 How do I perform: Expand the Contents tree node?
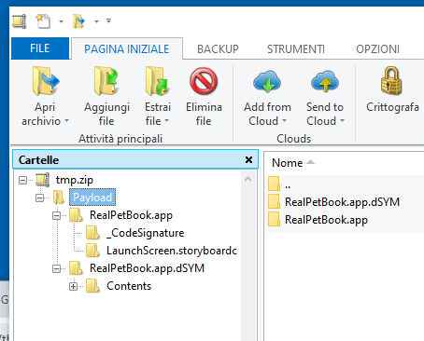point(73,286)
